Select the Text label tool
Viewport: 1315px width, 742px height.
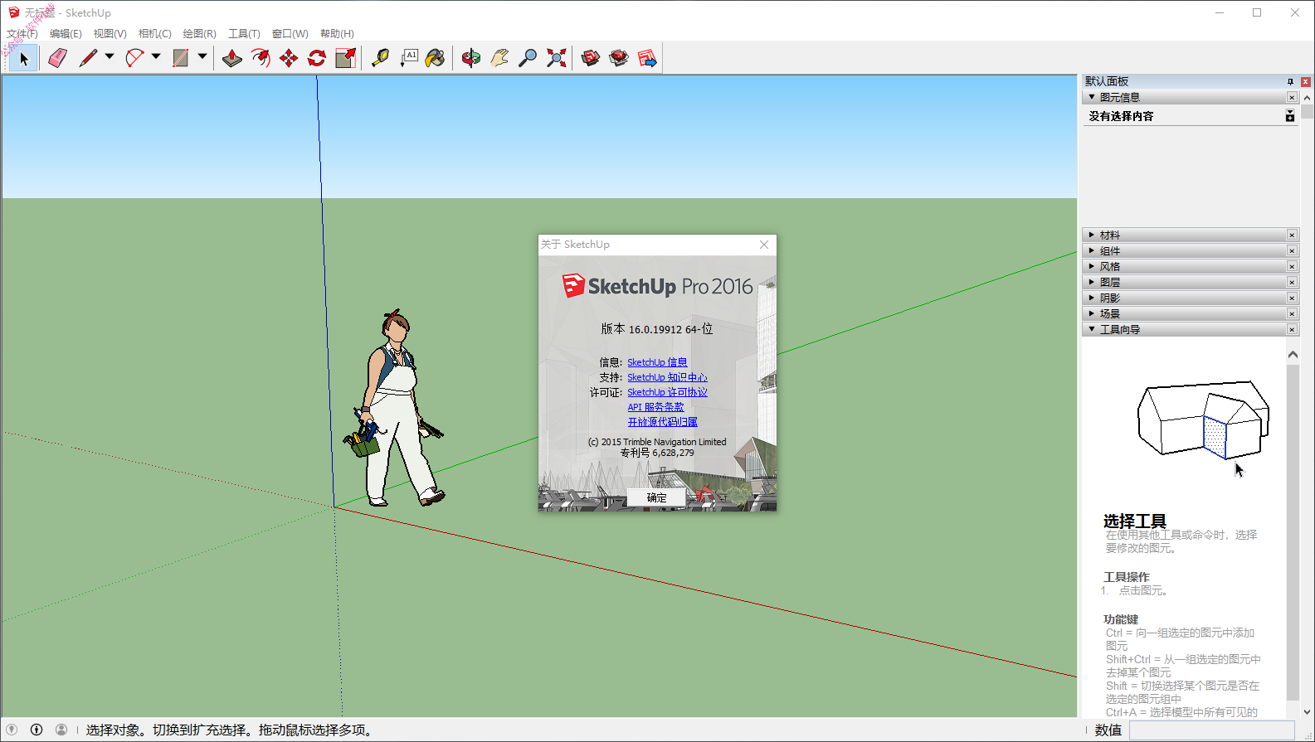(409, 58)
